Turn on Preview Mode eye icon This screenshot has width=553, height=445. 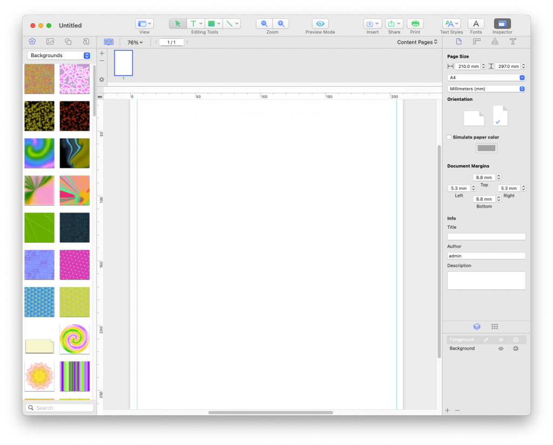click(320, 24)
